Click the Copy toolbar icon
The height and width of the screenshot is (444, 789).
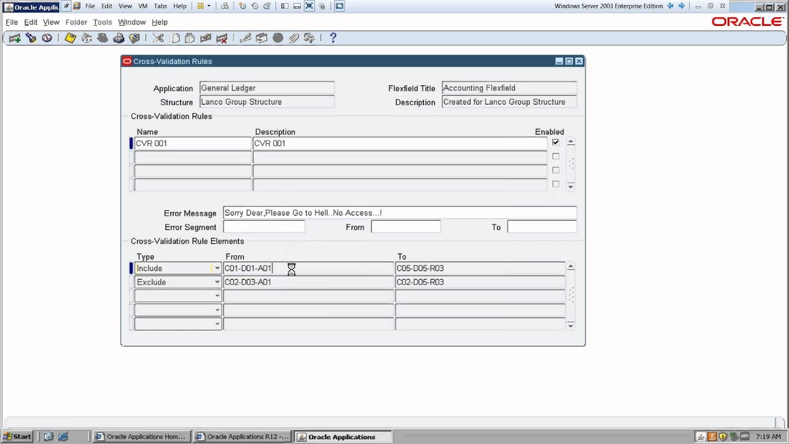[x=174, y=38]
